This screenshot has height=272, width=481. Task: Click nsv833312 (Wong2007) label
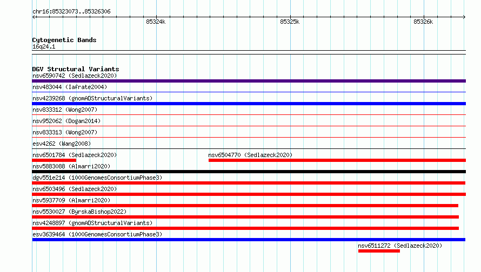coord(65,110)
